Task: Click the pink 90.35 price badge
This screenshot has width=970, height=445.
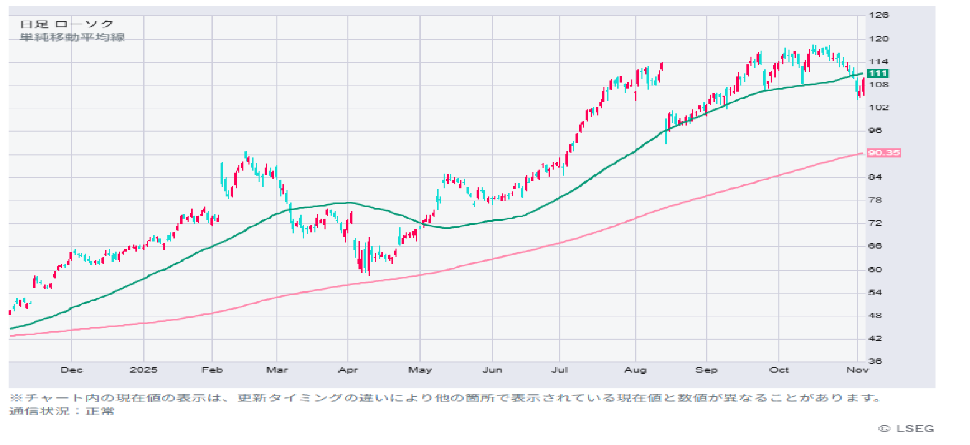Action: tap(883, 152)
